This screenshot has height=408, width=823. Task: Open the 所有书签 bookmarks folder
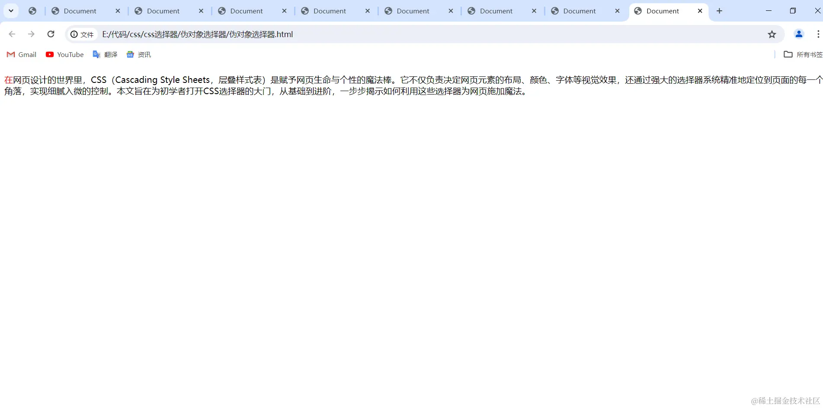click(x=803, y=54)
